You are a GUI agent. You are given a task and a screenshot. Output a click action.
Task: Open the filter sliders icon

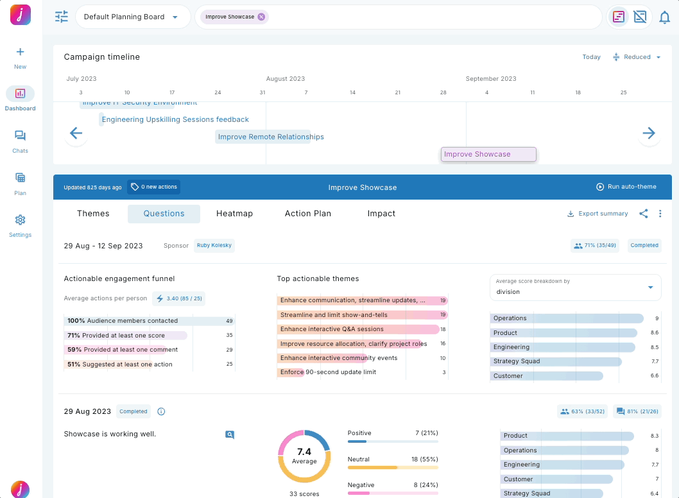pyautogui.click(x=62, y=17)
